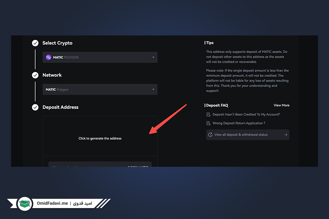This screenshot has width=329, height=219.
Task: Click the caret arrow of Select Crypto dropdown
Action: pyautogui.click(x=153, y=57)
